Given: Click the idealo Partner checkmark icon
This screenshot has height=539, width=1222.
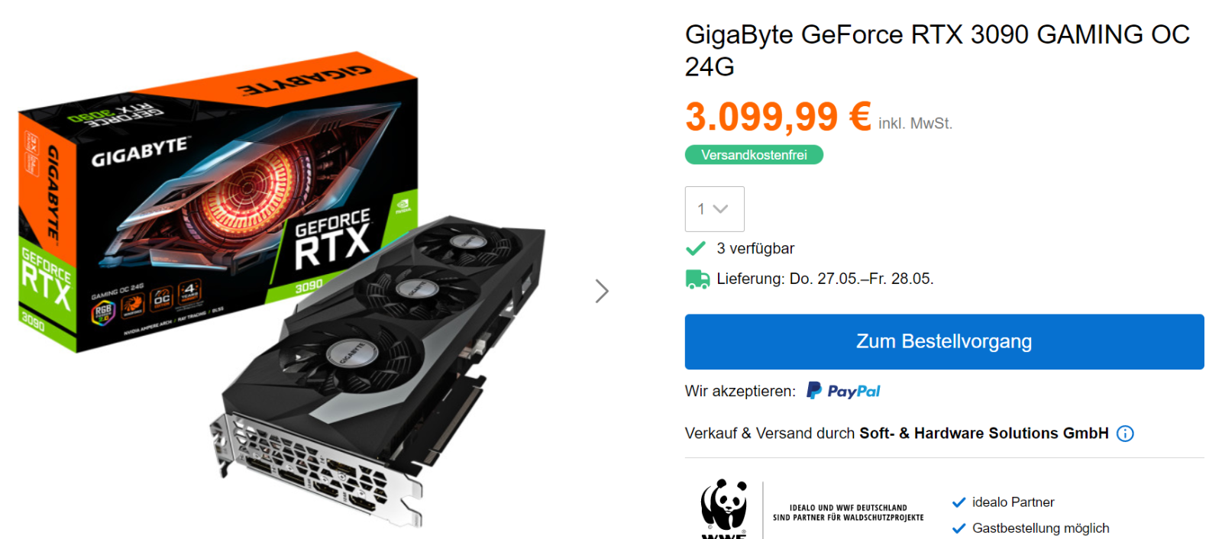Looking at the screenshot, I should (959, 502).
